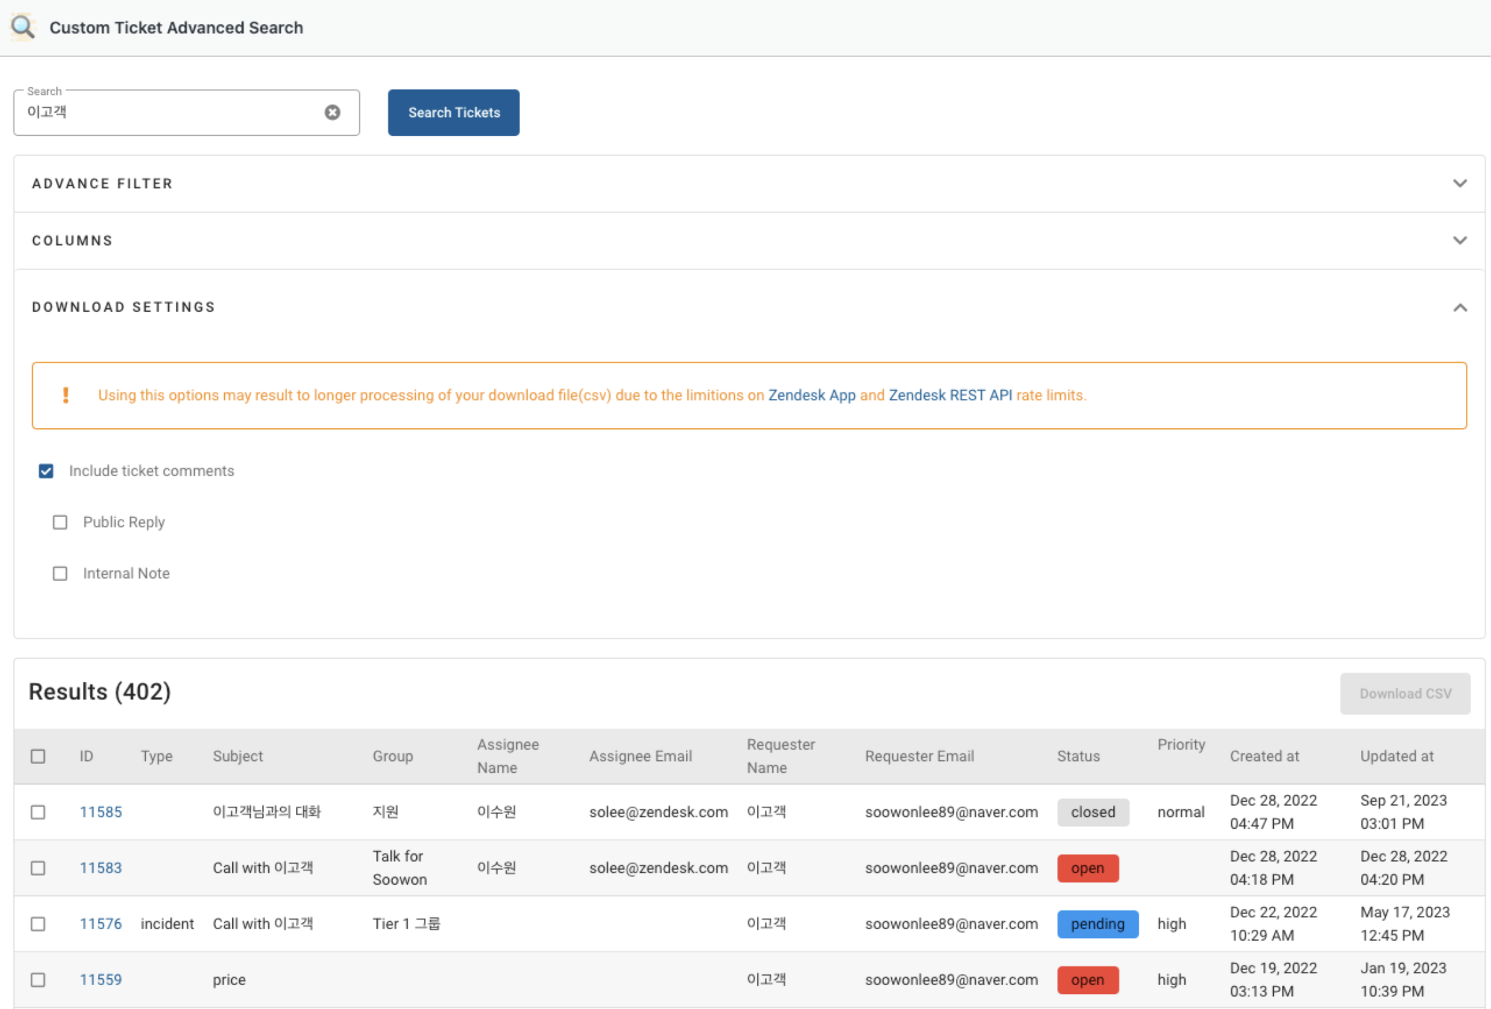1491x1009 pixels.
Task: Check the Public Reply checkbox
Action: [x=60, y=523]
